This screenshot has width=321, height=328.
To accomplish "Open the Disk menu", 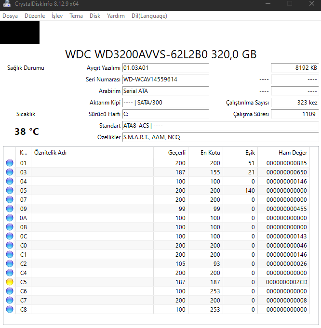I will 95,16.
